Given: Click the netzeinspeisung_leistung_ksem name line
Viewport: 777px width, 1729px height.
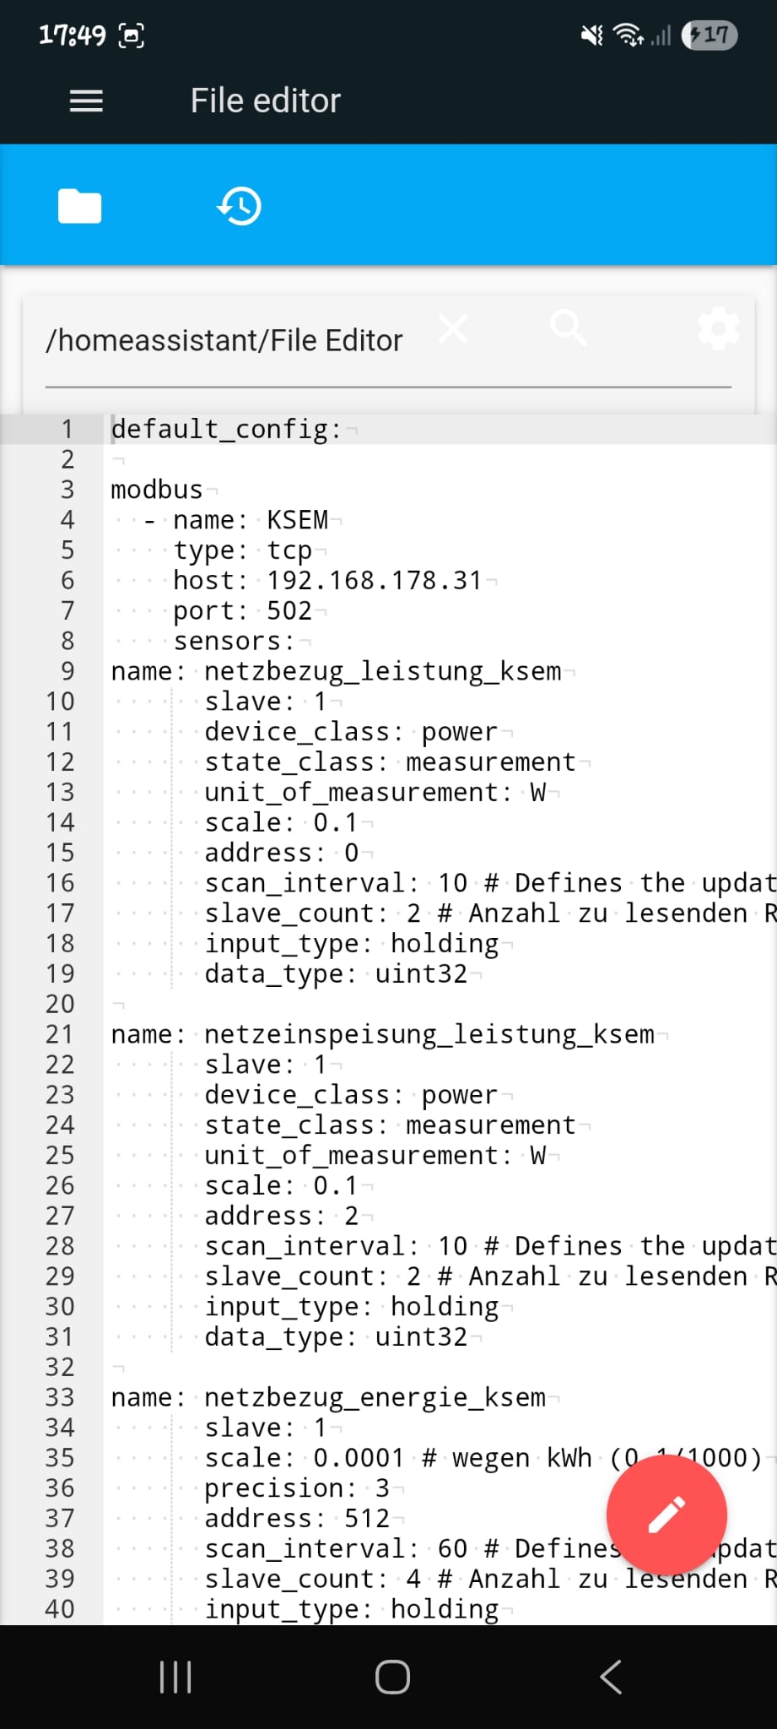Looking at the screenshot, I should 382,1034.
